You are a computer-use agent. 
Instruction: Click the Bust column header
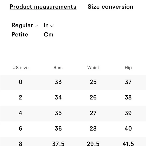point(58,68)
